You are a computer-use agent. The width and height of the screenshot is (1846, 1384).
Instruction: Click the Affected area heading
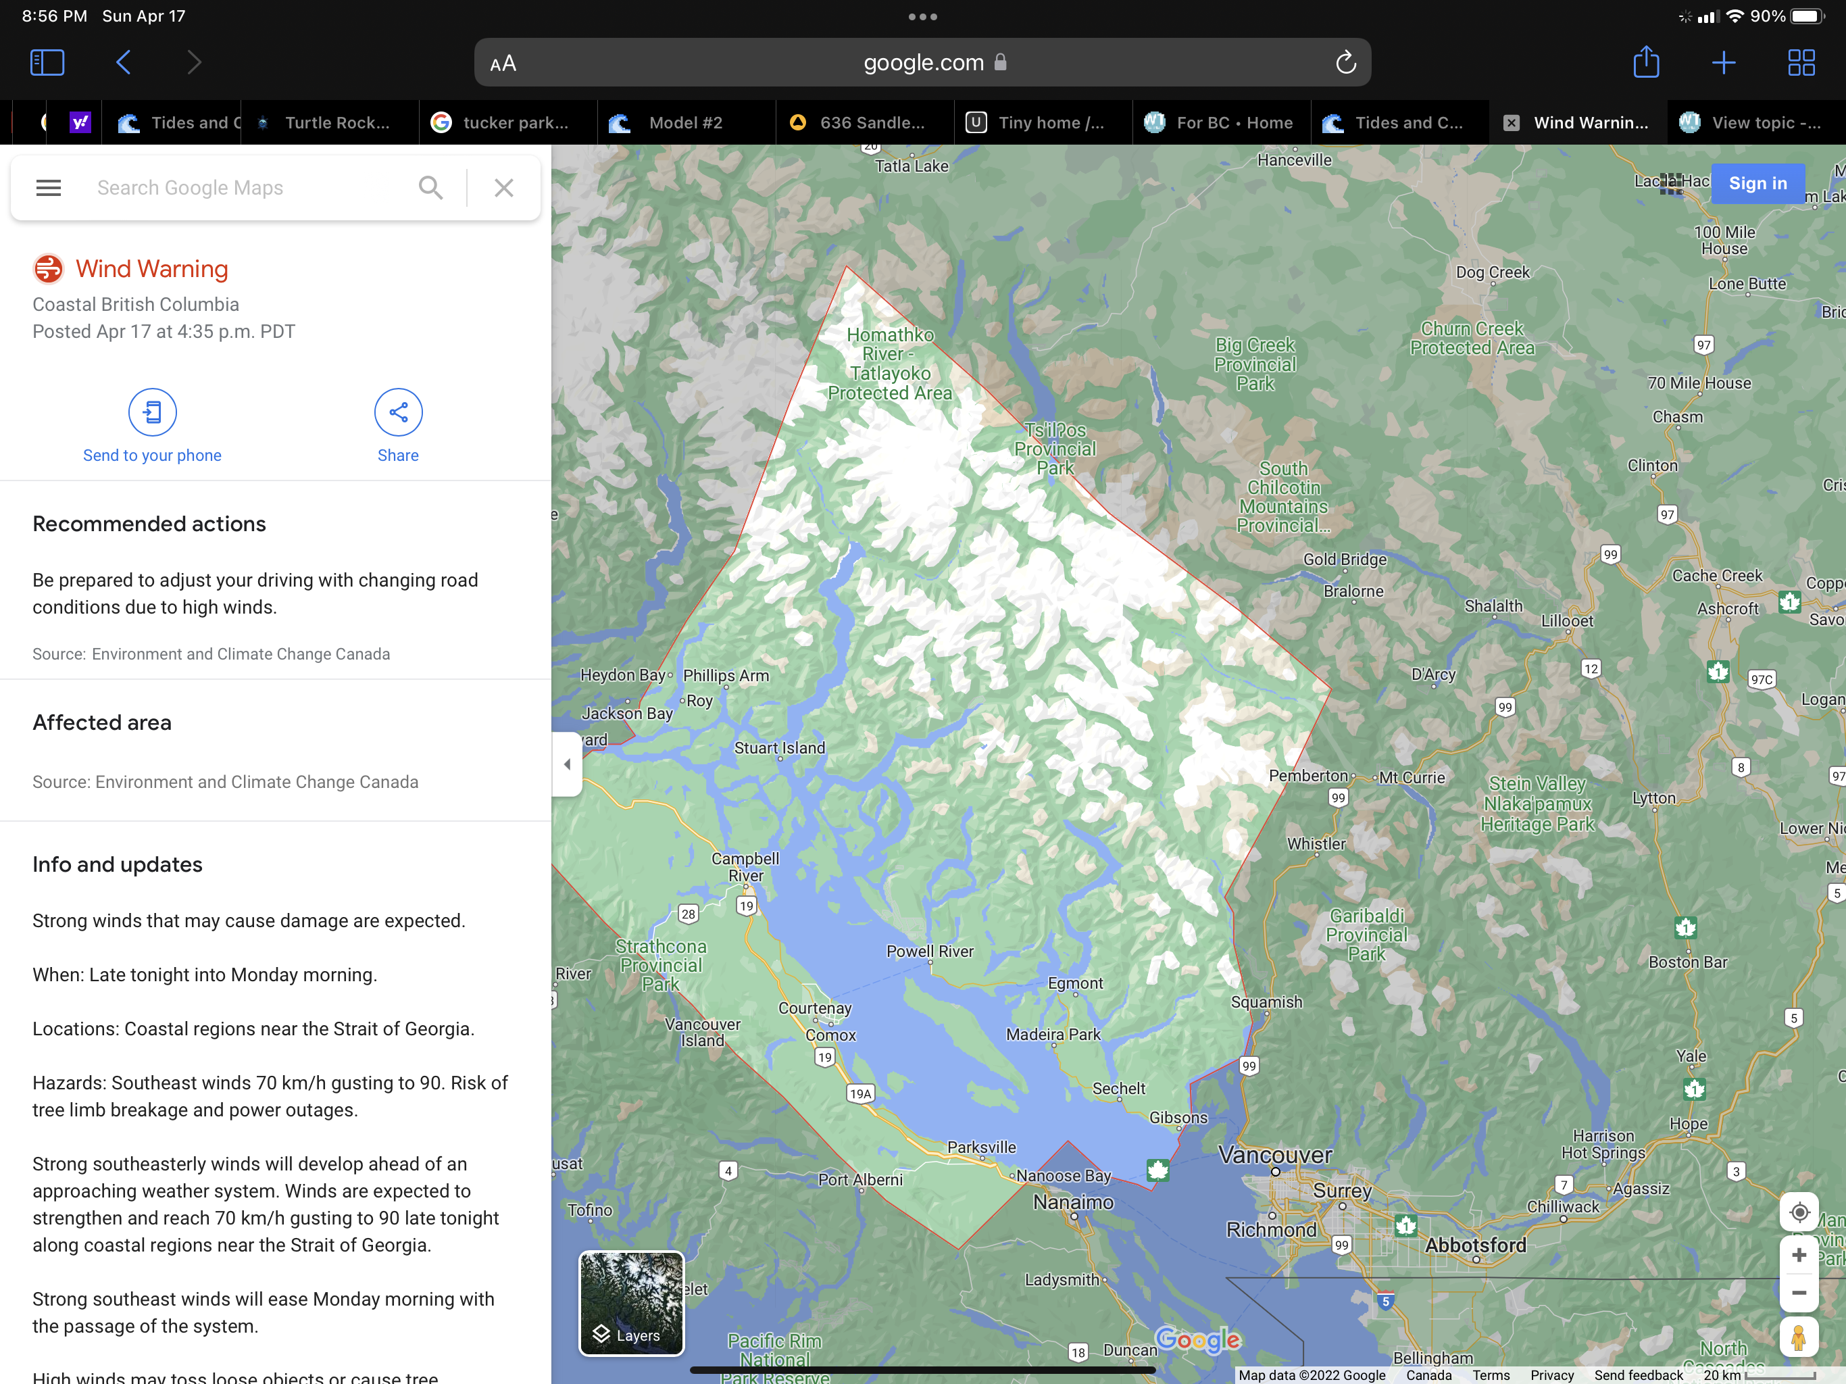pyautogui.click(x=102, y=722)
